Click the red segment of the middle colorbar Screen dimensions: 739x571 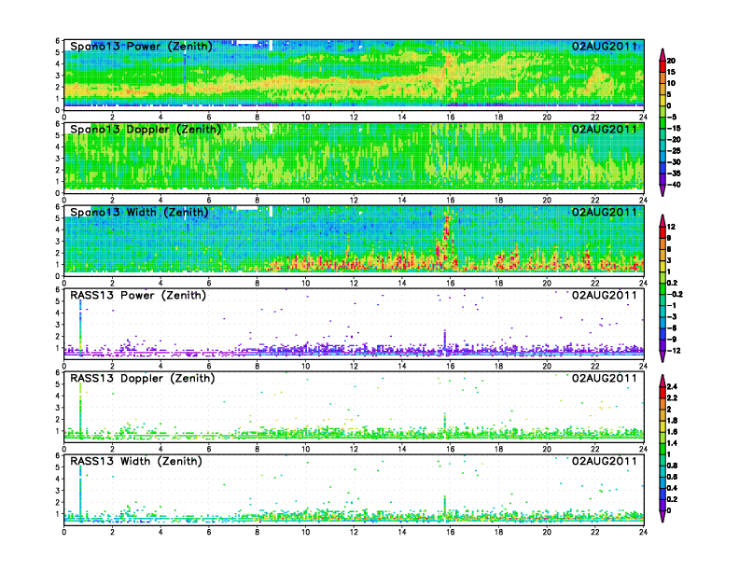[x=662, y=232]
